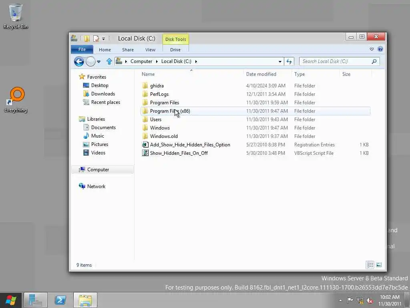Click the Disk Tools contextual tab header
This screenshot has width=410, height=308.
[176, 39]
